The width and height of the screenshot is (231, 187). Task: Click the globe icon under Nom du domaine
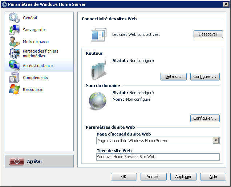[x=98, y=101]
